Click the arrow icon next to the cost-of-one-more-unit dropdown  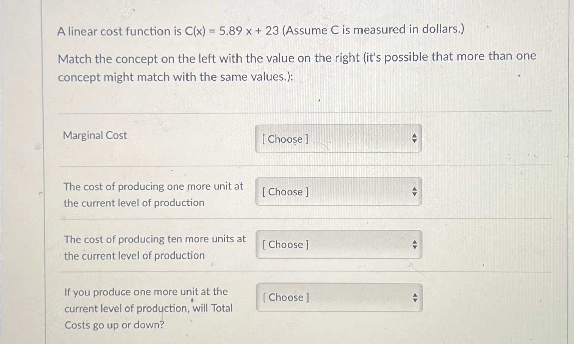pos(415,192)
